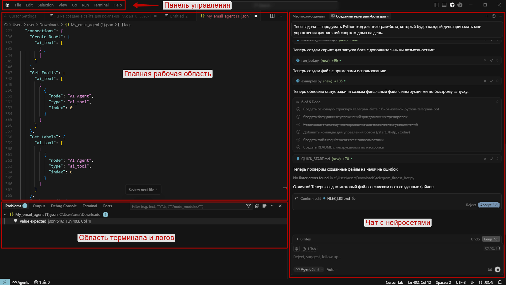Expand the QUICK_START.md diff block
Image resolution: width=506 pixels, height=285 pixels.
(x=497, y=159)
